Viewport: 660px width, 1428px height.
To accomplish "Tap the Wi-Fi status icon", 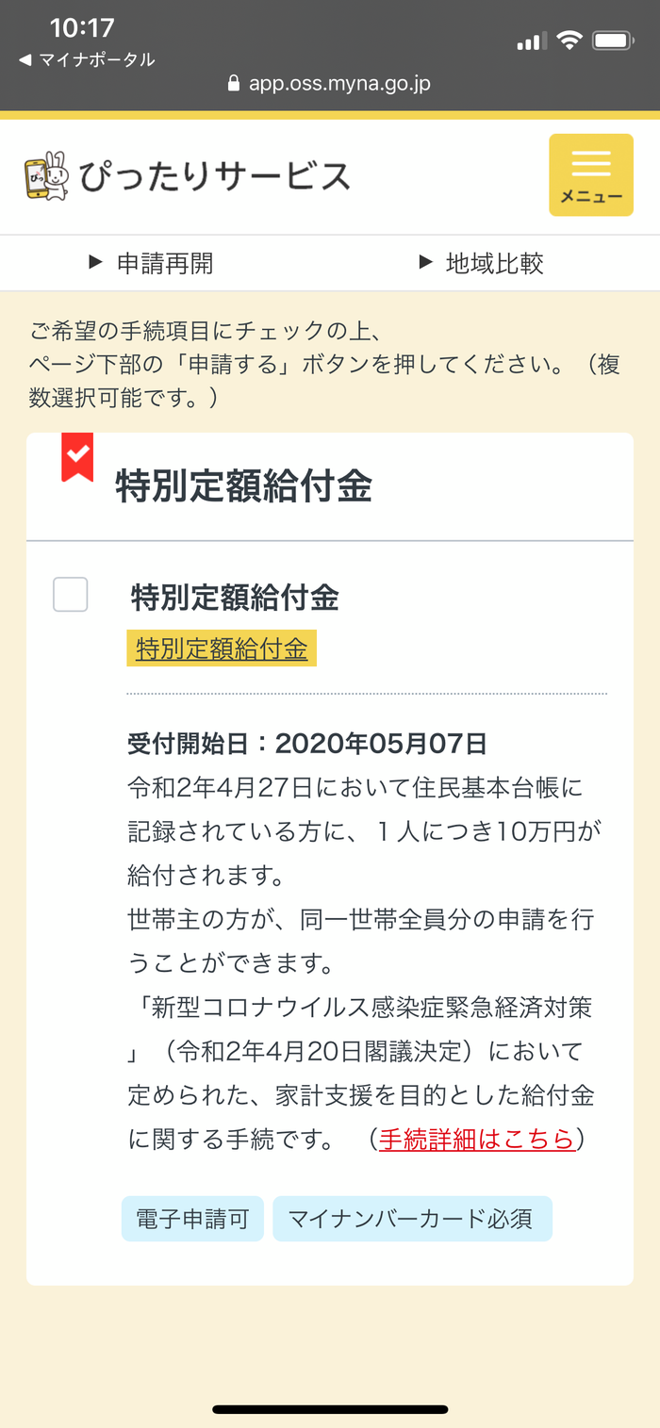I will tap(569, 41).
